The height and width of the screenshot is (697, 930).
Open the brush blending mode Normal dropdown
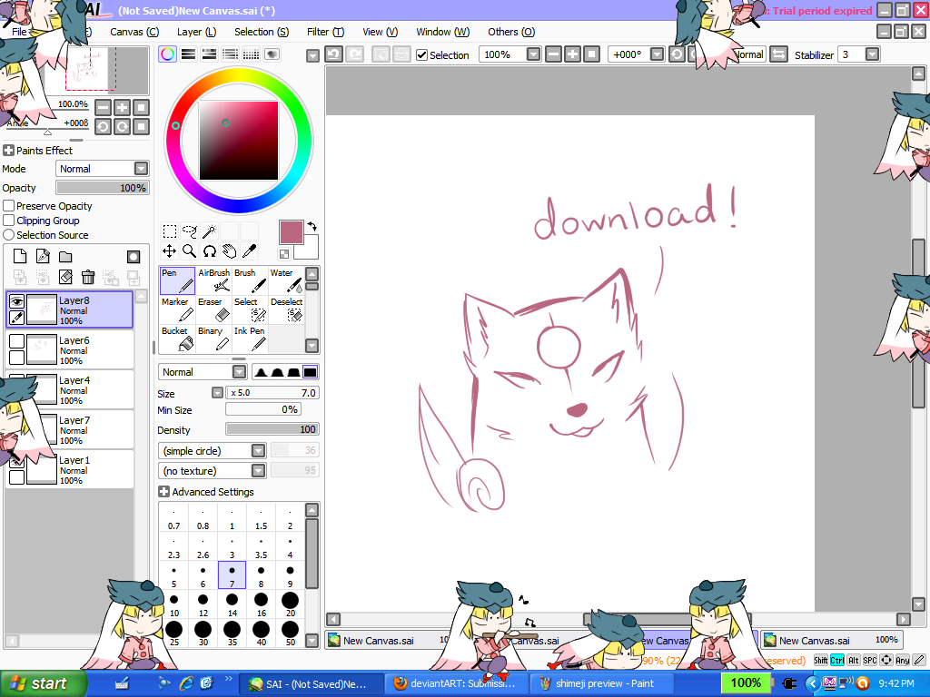click(x=239, y=372)
